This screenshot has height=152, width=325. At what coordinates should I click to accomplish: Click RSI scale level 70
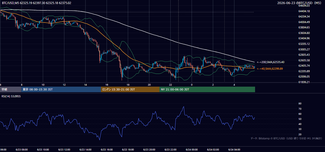[x=300, y=109]
